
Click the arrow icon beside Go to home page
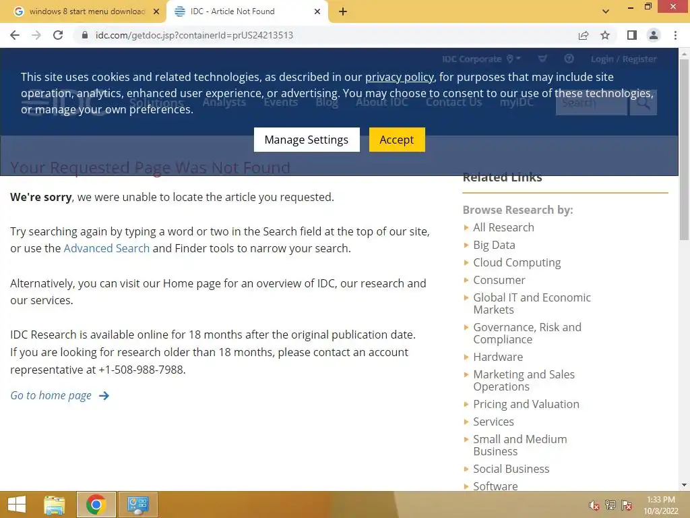click(104, 395)
